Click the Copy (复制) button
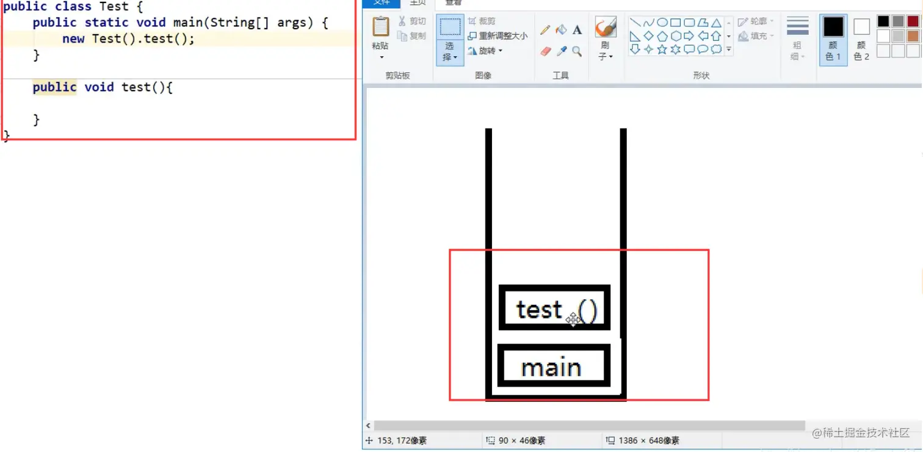The height and width of the screenshot is (452, 923). tap(413, 35)
